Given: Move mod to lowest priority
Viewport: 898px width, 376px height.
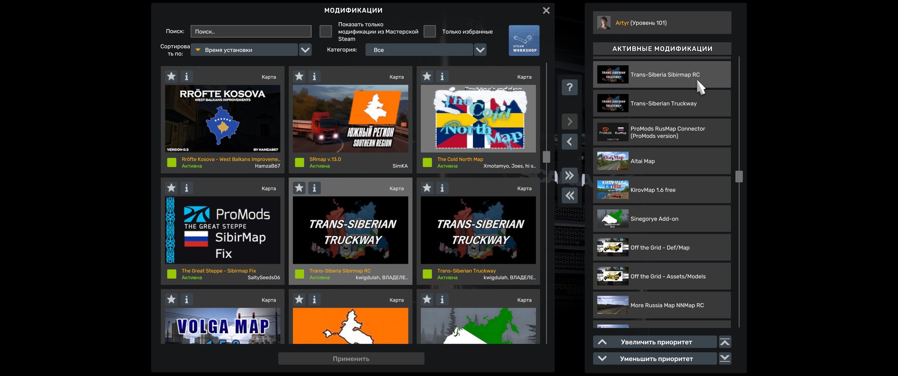Looking at the screenshot, I should point(725,359).
